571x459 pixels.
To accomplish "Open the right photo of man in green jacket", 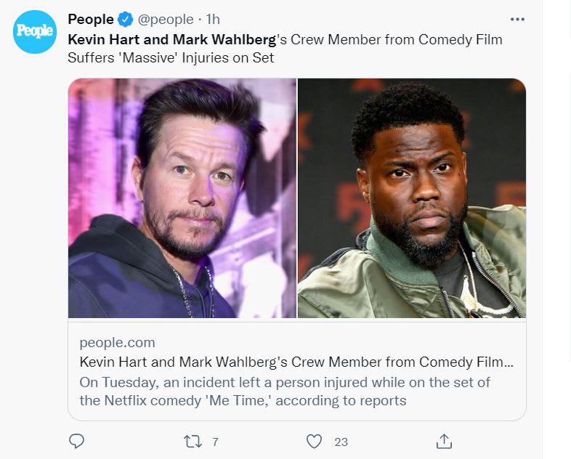I will point(411,198).
